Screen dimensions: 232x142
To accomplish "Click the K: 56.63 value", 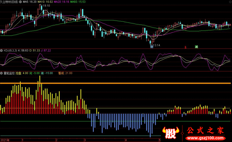I will [23, 51].
